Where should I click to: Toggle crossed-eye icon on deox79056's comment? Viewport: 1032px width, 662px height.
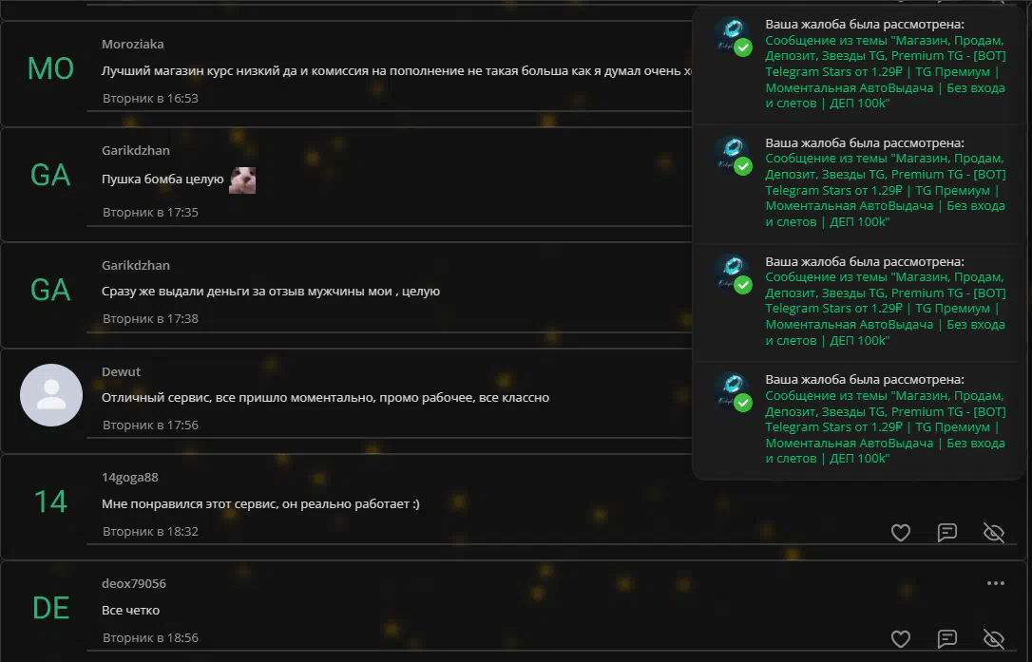[x=994, y=638]
